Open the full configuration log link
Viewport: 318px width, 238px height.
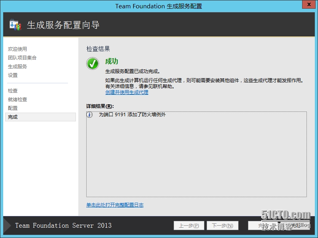coord(115,205)
